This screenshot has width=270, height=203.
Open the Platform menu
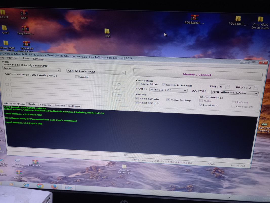(13, 58)
